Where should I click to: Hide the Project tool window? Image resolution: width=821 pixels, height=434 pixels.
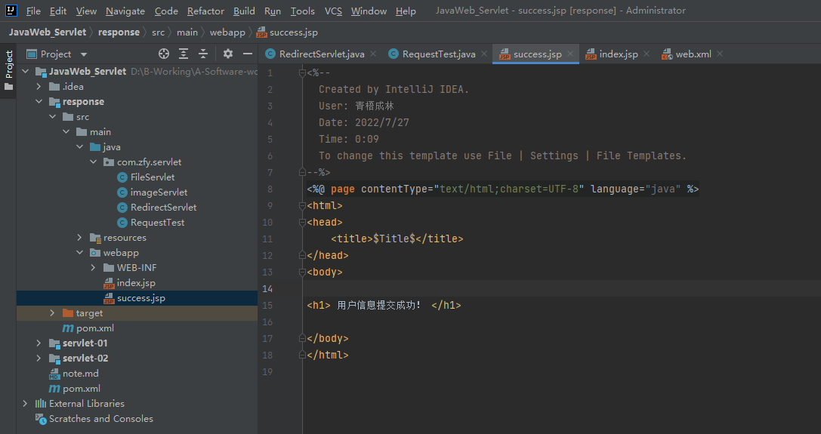tap(247, 54)
